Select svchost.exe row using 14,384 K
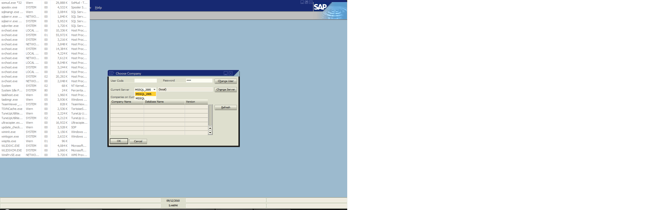 coord(45,49)
